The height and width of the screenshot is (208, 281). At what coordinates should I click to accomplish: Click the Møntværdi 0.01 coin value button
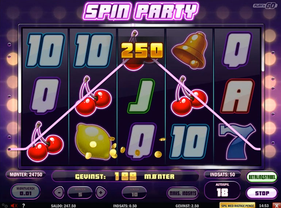[26, 191]
